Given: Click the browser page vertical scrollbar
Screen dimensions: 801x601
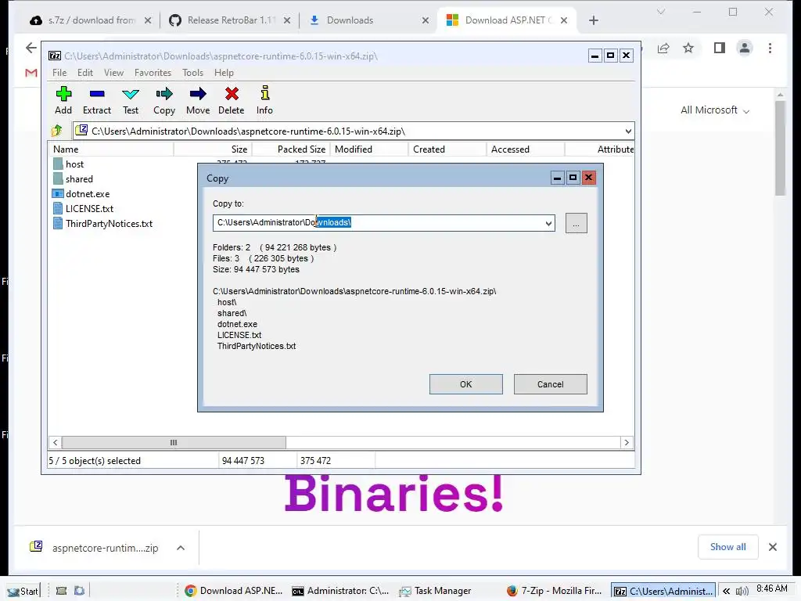Looking at the screenshot, I should [780, 148].
